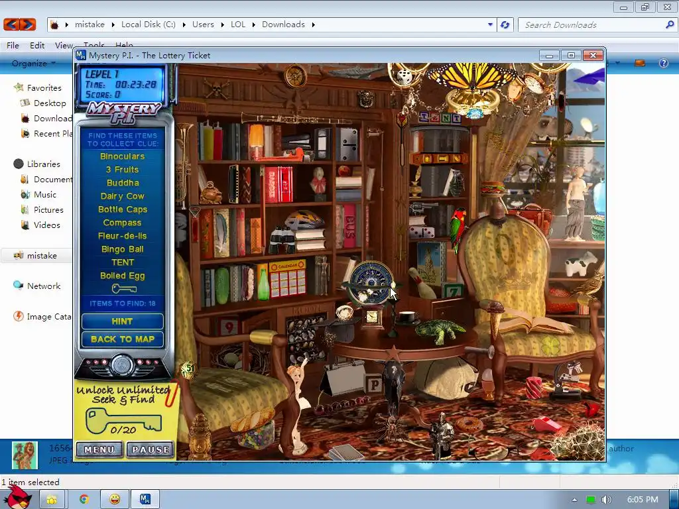This screenshot has width=679, height=509.
Task: Click the open book on the chair
Action: [535, 323]
